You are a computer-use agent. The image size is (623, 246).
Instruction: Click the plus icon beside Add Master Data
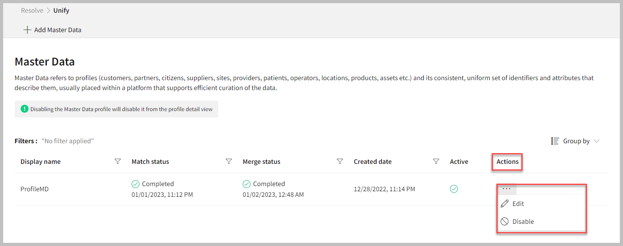pos(27,30)
